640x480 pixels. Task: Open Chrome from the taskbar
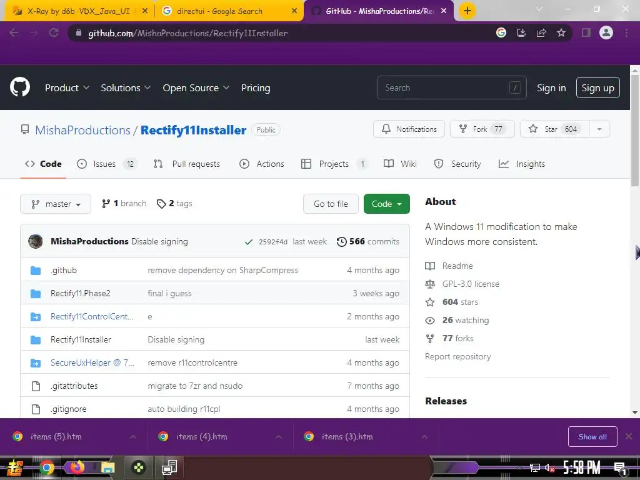pyautogui.click(x=46, y=467)
